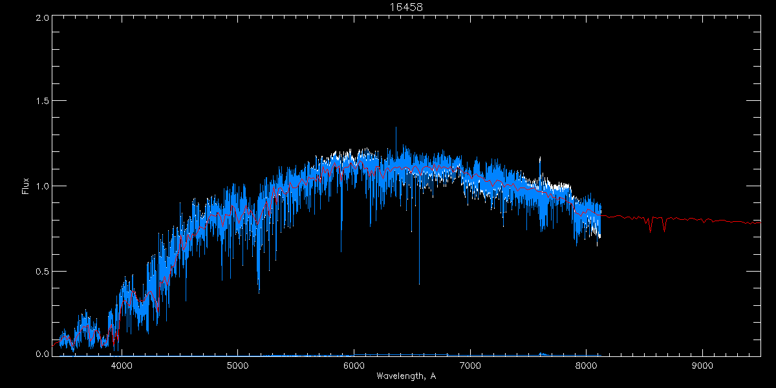Click the tallest blue spike peak above 1.3 flux
Screen dimensions: 776x388
(396, 128)
